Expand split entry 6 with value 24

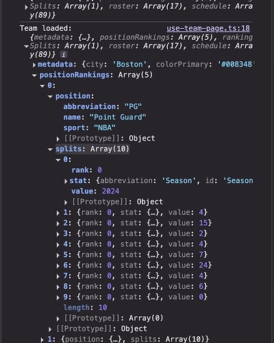point(58,266)
